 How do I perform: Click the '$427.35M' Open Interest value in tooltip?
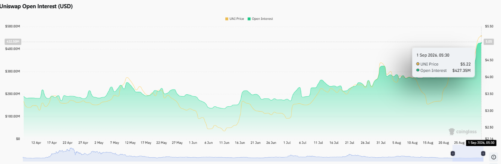click(461, 70)
